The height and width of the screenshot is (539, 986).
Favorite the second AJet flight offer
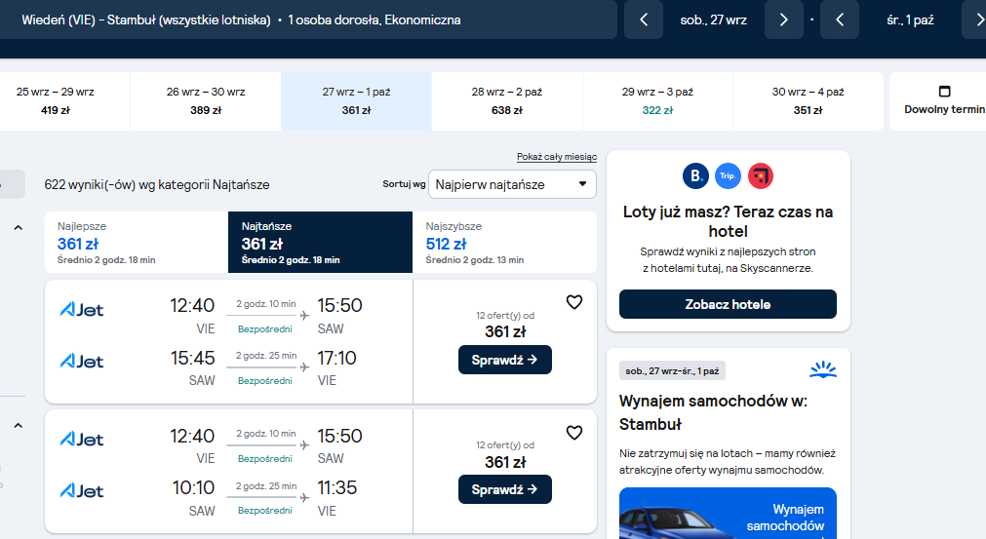(574, 433)
